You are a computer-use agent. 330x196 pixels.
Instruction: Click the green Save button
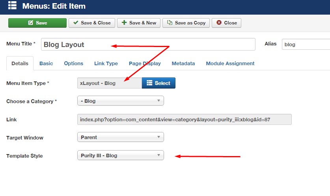click(37, 23)
